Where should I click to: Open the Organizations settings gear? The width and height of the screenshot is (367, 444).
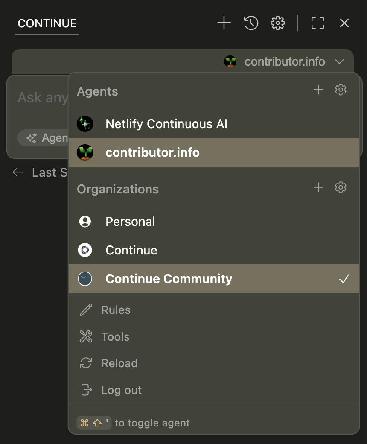[x=341, y=187]
